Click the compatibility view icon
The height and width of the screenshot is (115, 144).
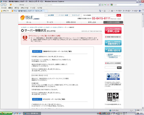click(102, 5)
